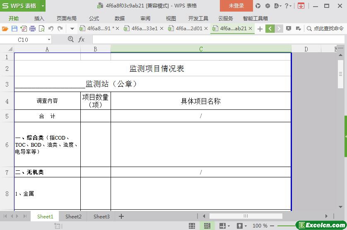Switch to normal grid view in status bar
347x230 pixels.
pyautogui.click(x=192, y=226)
